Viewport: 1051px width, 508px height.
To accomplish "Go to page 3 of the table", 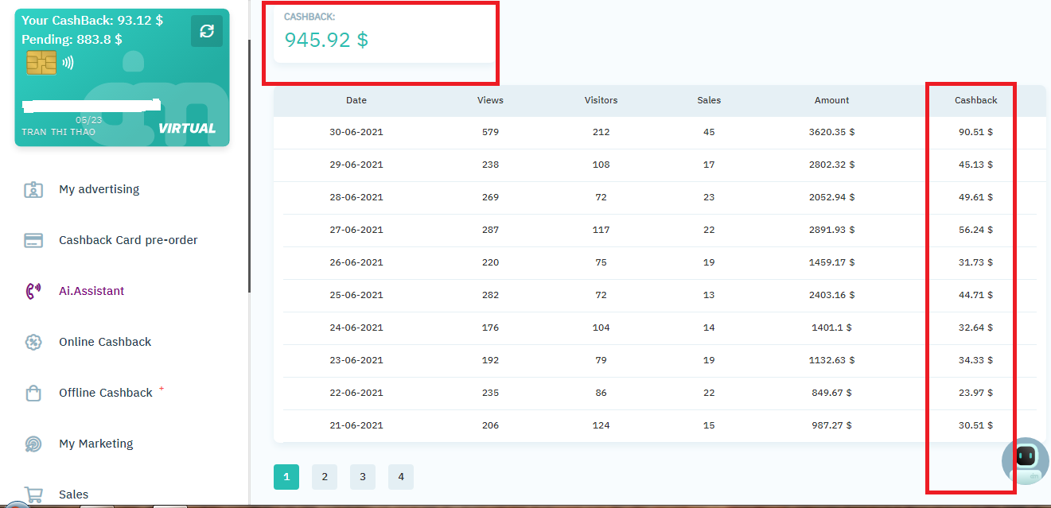I will [x=363, y=477].
